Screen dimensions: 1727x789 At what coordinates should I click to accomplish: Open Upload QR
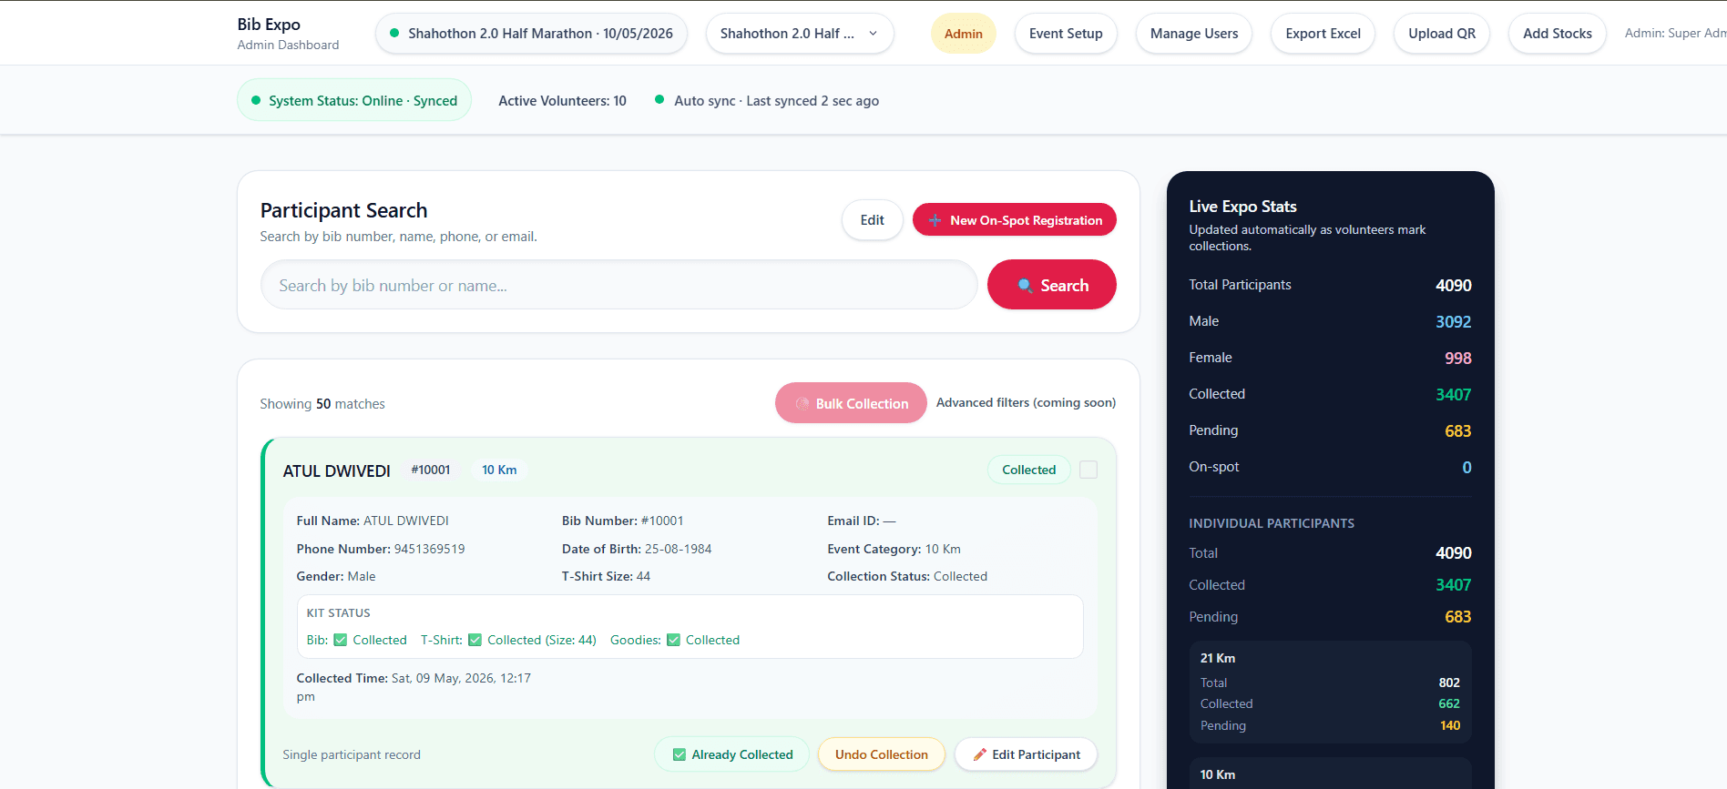1442,34
